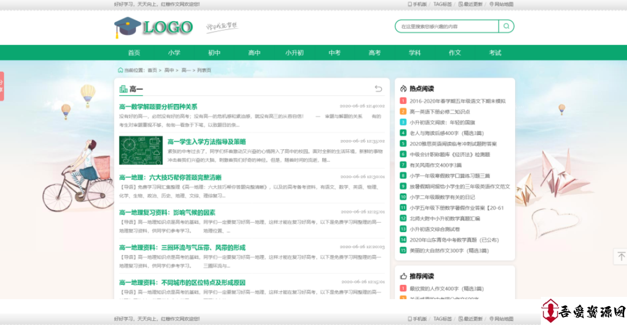Click 首页 in the breadcrumb path

click(152, 70)
